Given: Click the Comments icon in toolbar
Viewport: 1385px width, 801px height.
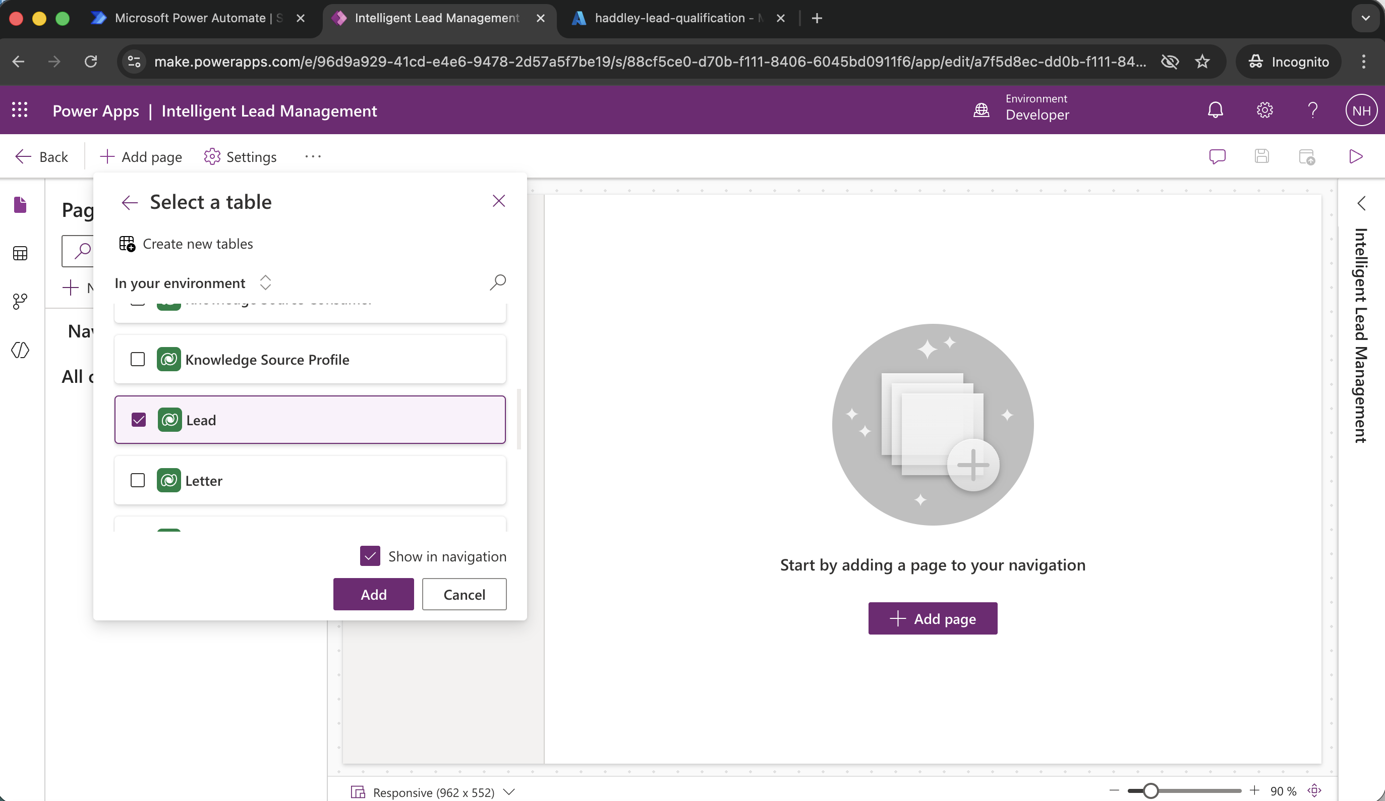Looking at the screenshot, I should point(1217,157).
